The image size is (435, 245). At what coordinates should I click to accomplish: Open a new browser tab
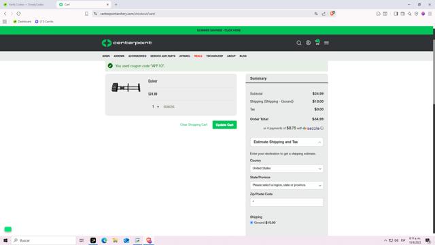(116, 5)
